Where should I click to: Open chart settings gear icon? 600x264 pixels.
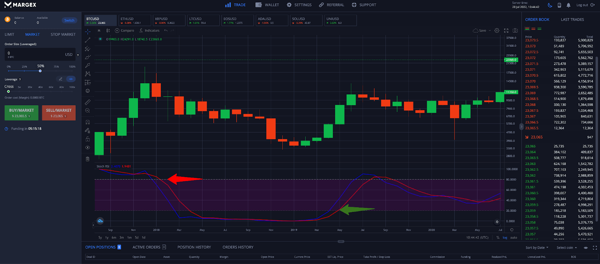(497, 31)
